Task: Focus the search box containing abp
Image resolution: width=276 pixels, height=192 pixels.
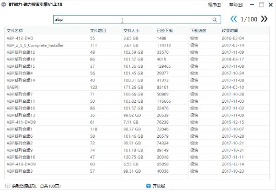Action: pyautogui.click(x=137, y=19)
